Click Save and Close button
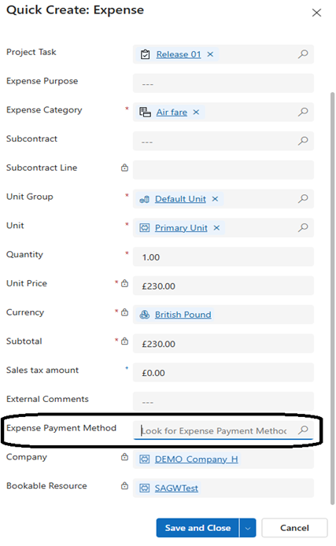Viewport: 336px width, 546px height. (x=198, y=528)
